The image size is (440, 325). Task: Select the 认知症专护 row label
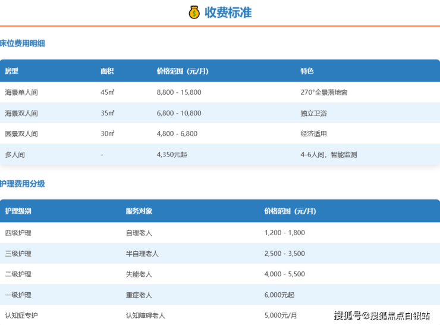tap(21, 315)
